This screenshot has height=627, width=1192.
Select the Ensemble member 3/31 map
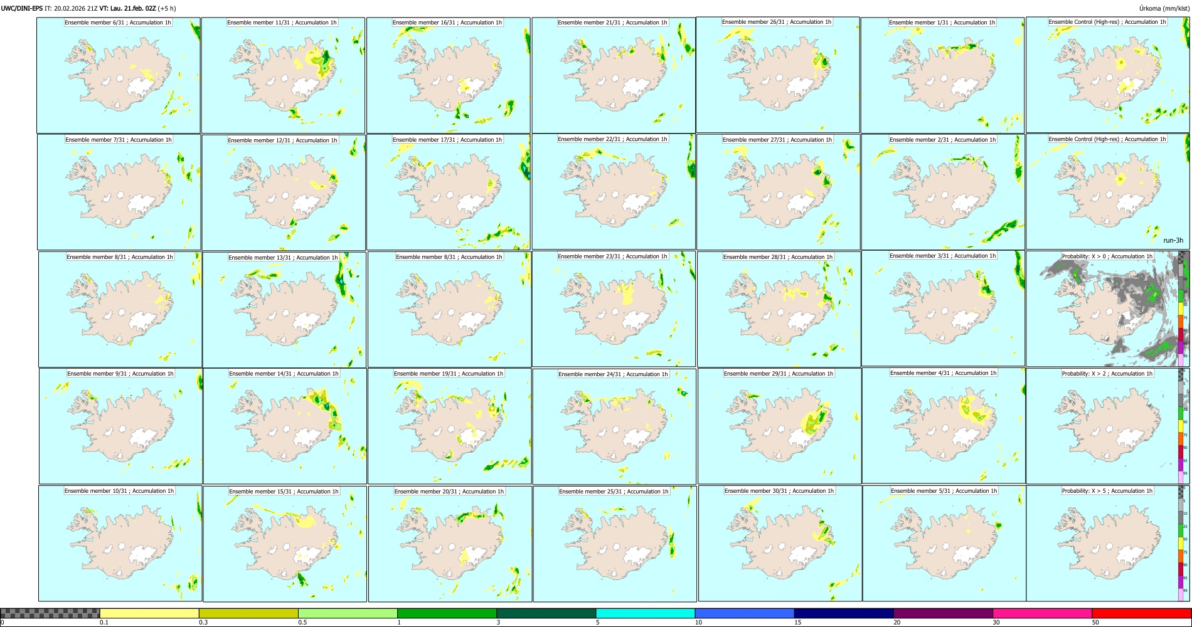click(944, 308)
